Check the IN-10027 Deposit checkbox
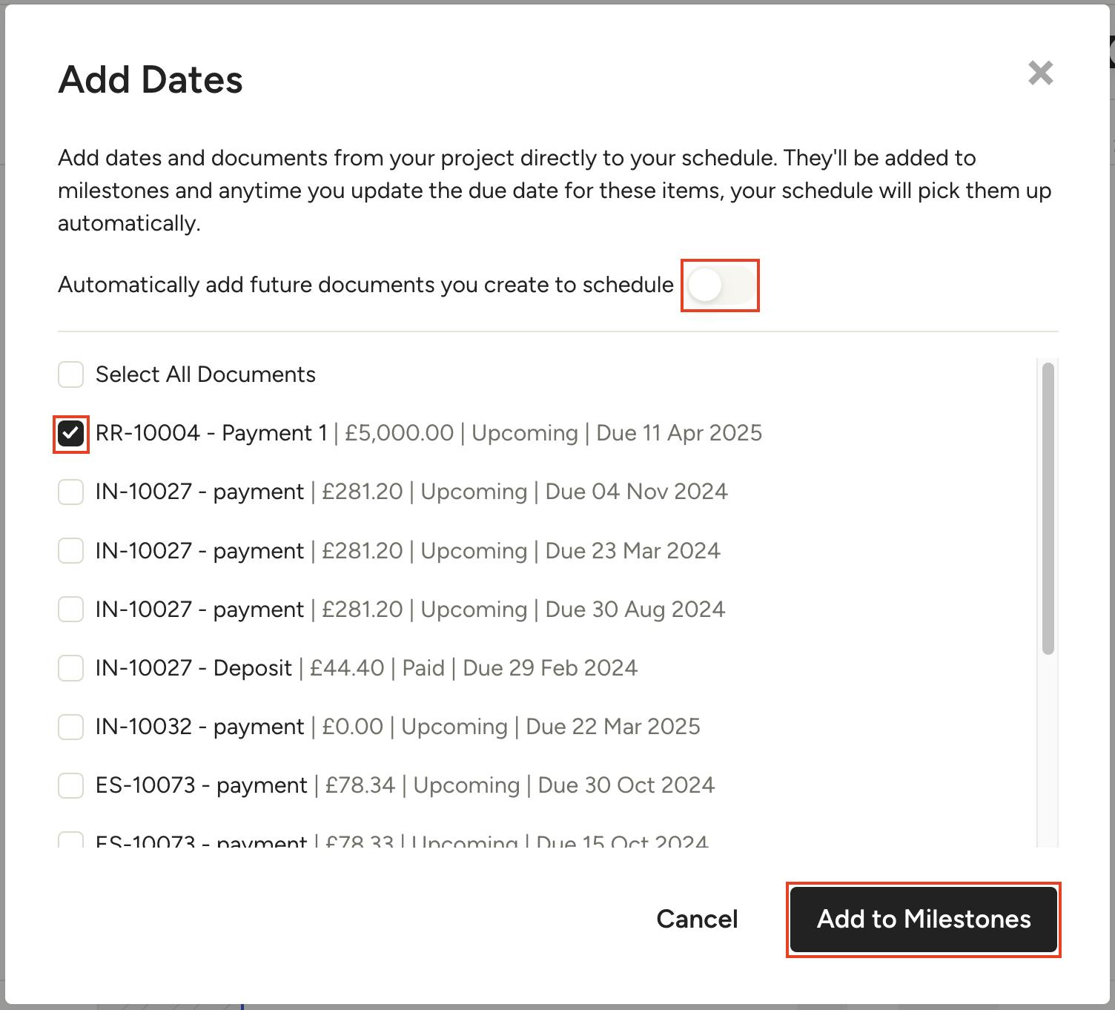Image resolution: width=1115 pixels, height=1010 pixels. click(x=71, y=668)
